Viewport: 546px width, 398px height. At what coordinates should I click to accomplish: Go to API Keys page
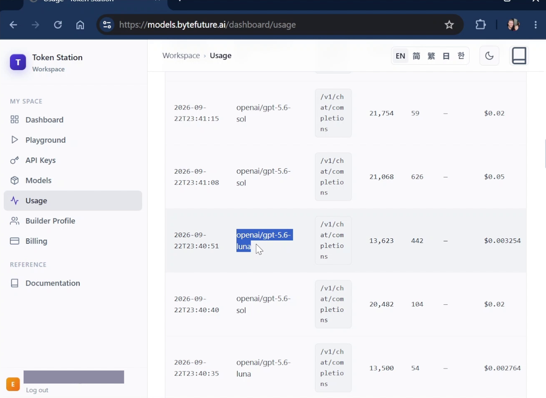(73, 160)
